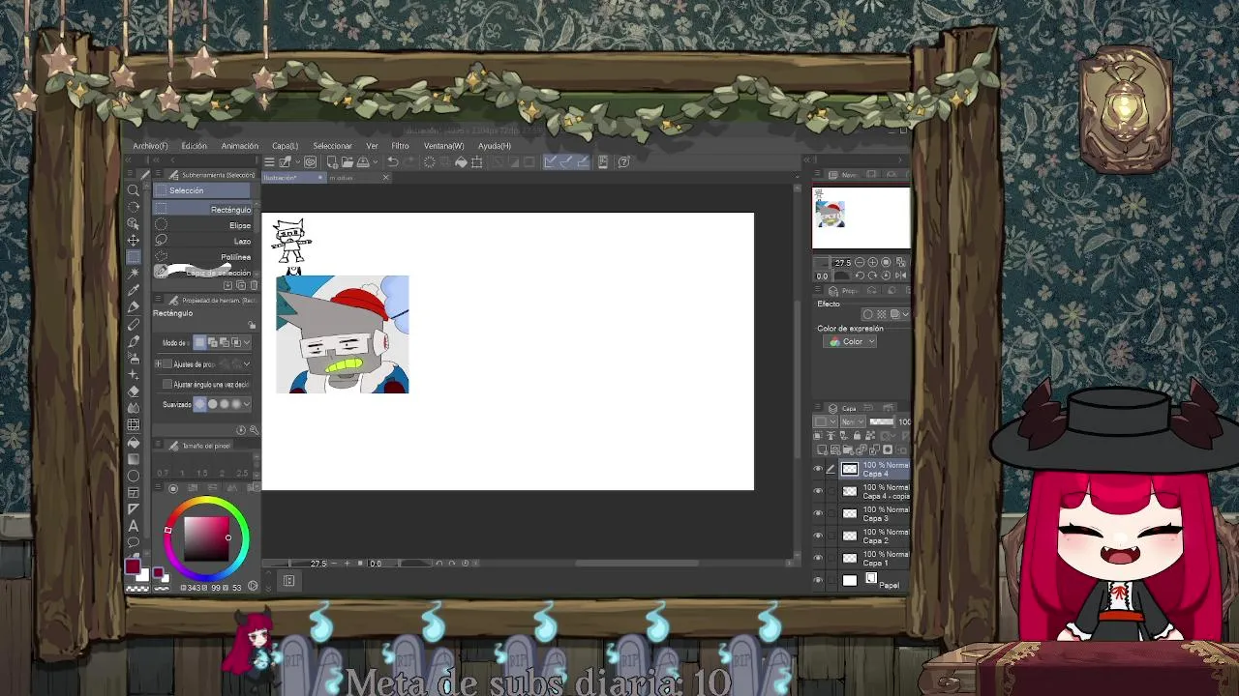Select the Ruler tool

click(134, 508)
